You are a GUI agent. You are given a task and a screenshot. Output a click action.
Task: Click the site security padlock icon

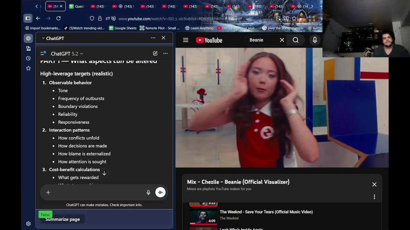(x=100, y=19)
